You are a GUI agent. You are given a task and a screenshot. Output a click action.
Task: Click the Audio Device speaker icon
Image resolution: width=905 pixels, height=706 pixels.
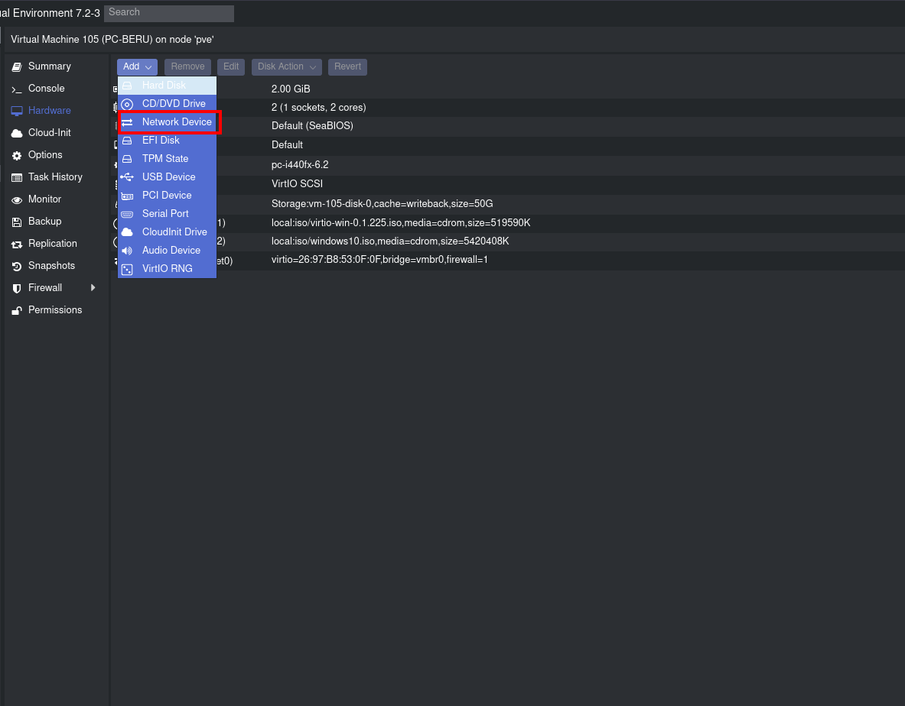[x=127, y=251]
